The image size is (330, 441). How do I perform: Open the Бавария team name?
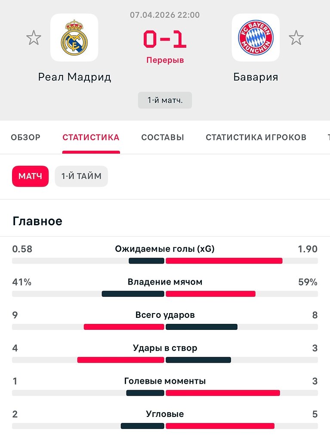[x=256, y=77]
